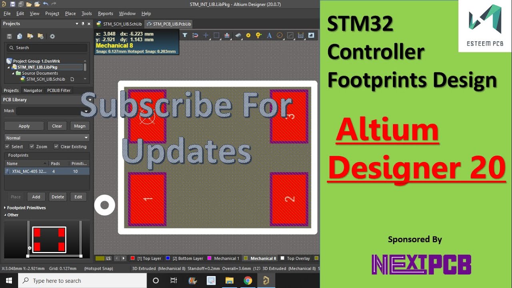Open the Place menu
The height and width of the screenshot is (288, 512).
coord(70,13)
